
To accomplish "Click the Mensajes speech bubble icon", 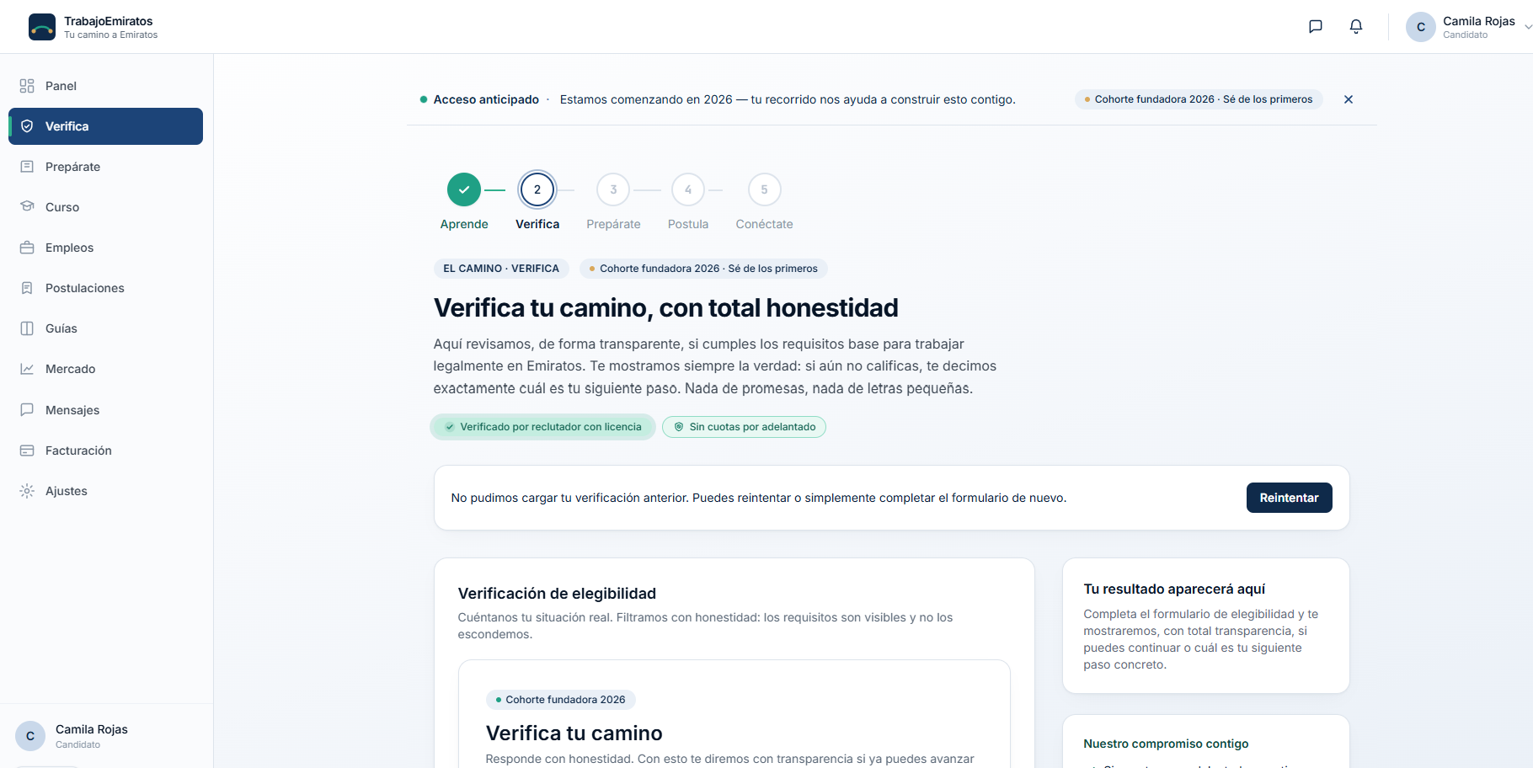I will 27,410.
